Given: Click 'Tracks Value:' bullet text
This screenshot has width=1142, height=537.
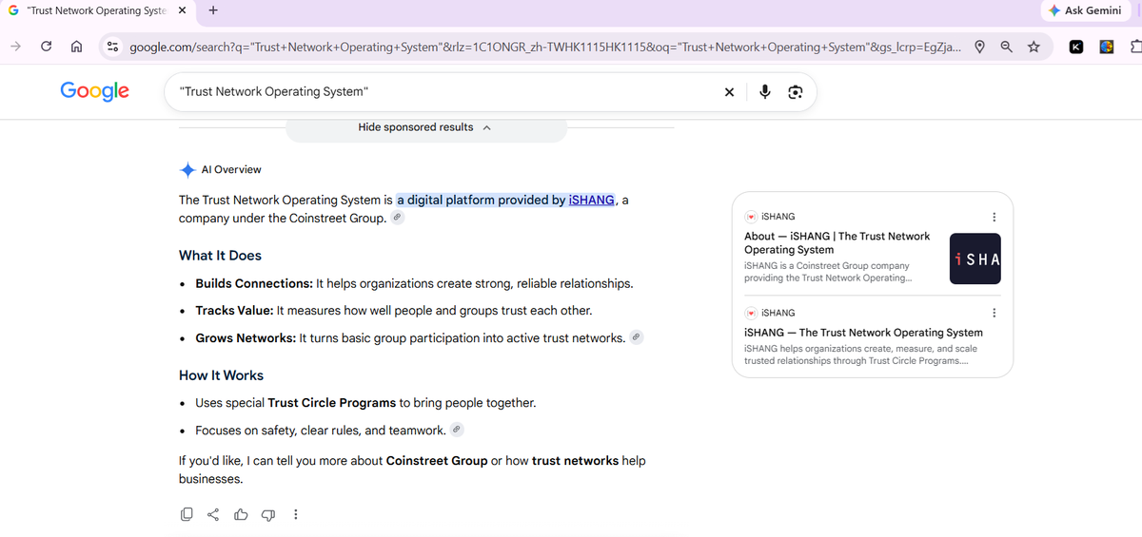Looking at the screenshot, I should point(234,310).
